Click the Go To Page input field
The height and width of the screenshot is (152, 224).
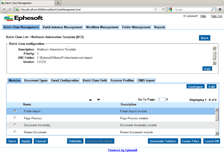click(x=161, y=99)
